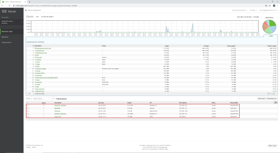Select the checkbox for the Galaxy-S10 row
Screen dimensions: 280x153
tap(27, 116)
